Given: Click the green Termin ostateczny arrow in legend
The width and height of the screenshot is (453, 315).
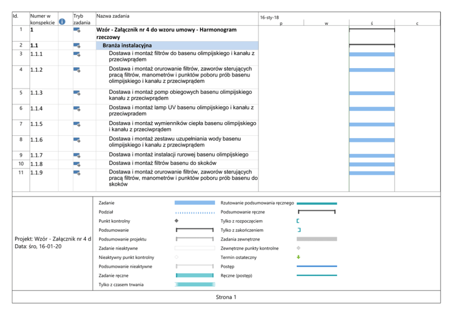Looking at the screenshot, I should point(299,257).
